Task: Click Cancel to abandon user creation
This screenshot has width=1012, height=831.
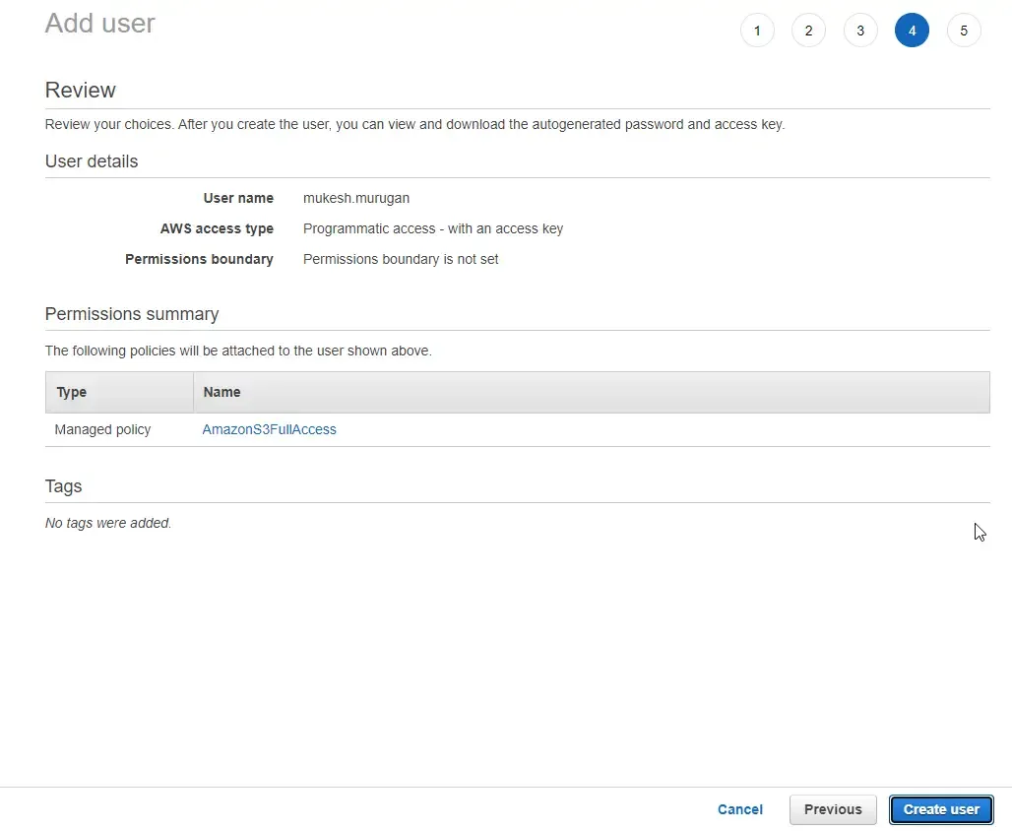Action: (739, 809)
